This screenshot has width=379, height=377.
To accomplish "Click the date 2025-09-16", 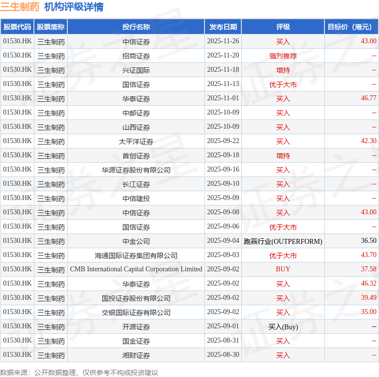I will click(223, 170).
